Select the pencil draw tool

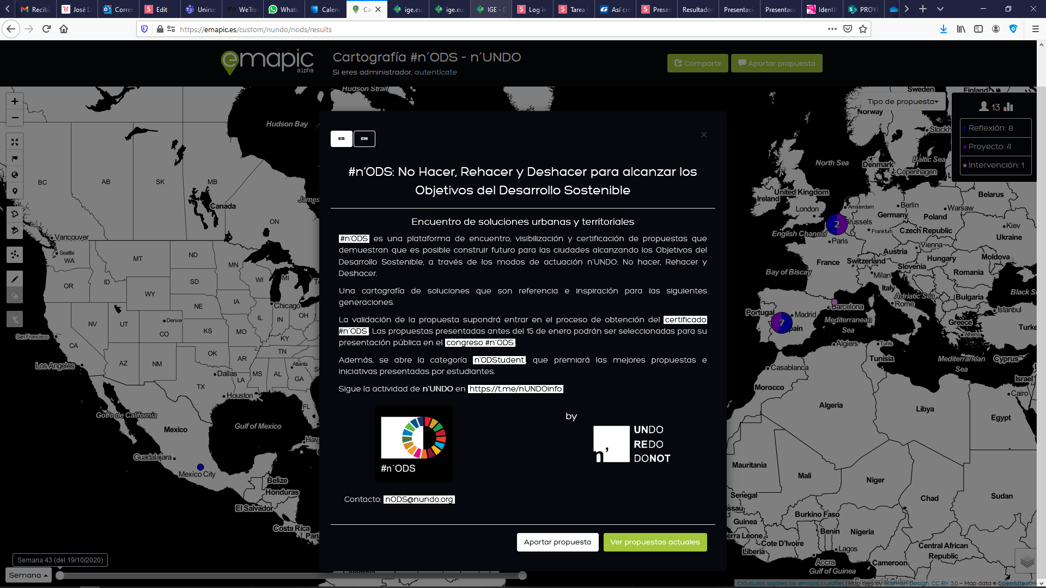pos(15,279)
